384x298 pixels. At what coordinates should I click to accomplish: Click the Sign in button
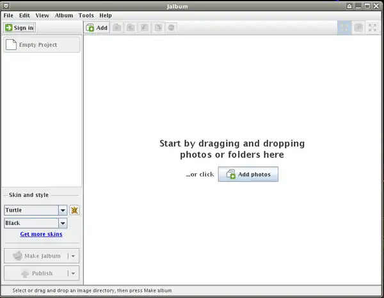pyautogui.click(x=19, y=27)
